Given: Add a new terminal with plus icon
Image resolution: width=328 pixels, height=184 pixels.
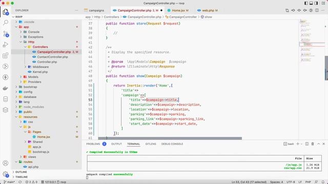Looking at the screenshot, I should tap(298, 144).
